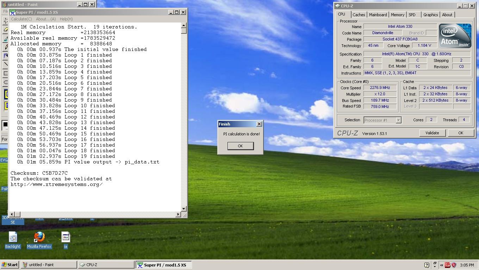Image resolution: width=479 pixels, height=270 pixels.
Task: Select the Pick Color tool in Paint
Action: click(x=6, y=38)
